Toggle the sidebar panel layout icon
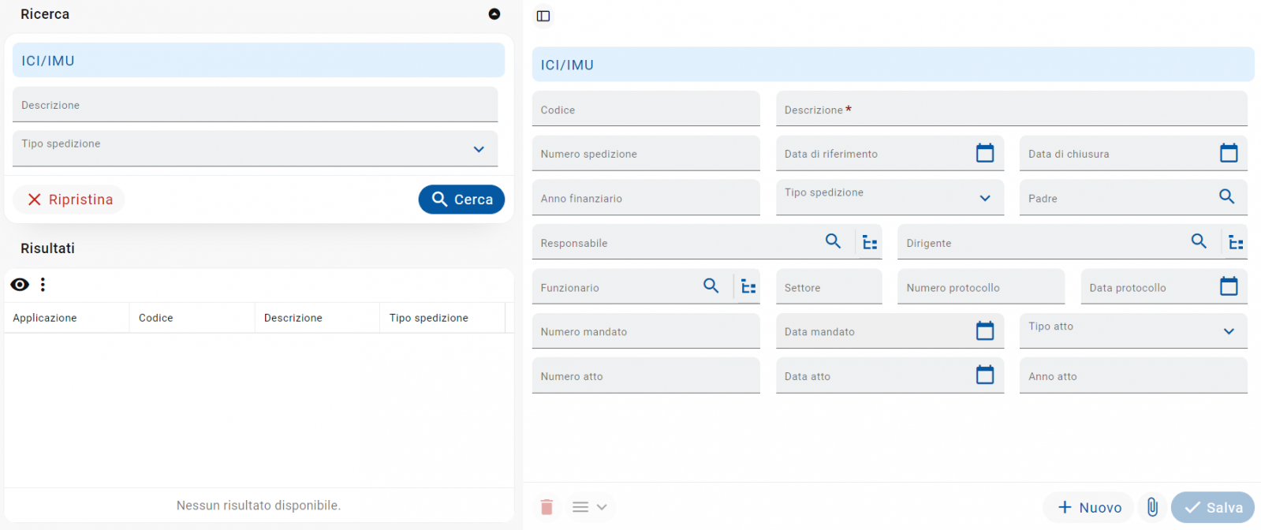 (543, 16)
